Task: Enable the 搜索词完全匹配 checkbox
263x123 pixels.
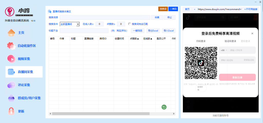Action: click(x=129, y=24)
